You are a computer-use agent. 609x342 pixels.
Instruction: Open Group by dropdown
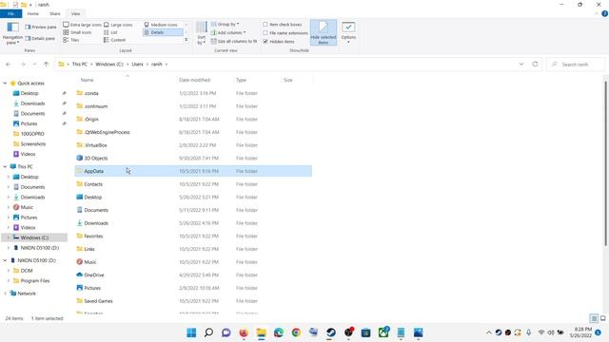pos(225,24)
